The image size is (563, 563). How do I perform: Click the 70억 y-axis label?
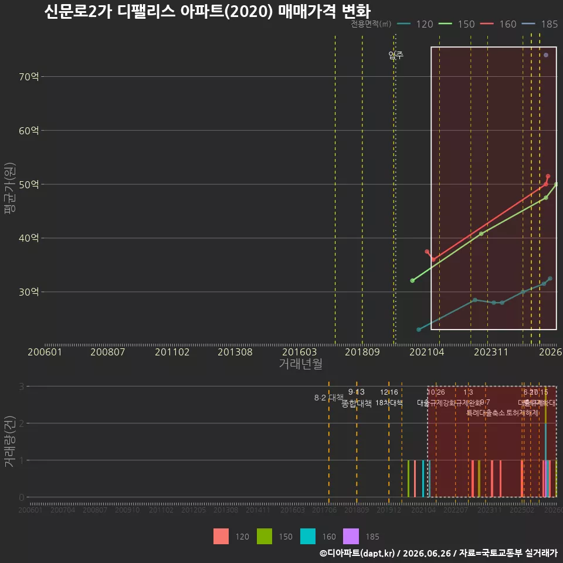[29, 76]
